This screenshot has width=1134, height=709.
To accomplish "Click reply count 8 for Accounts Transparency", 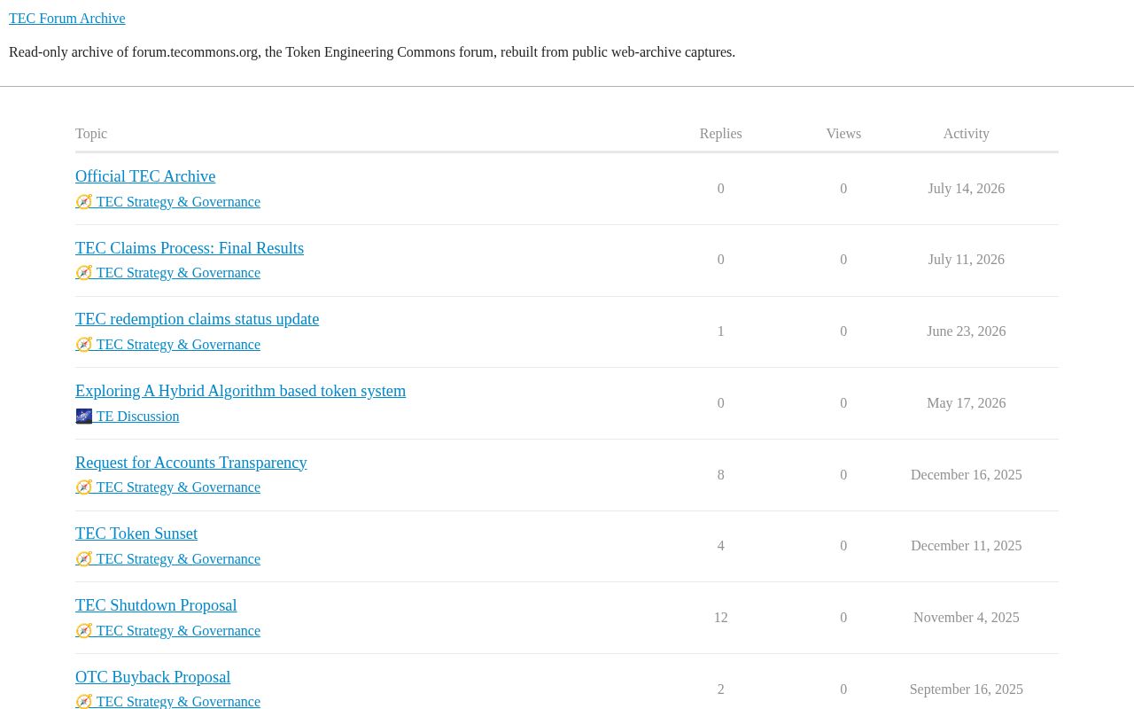I will click(720, 475).
